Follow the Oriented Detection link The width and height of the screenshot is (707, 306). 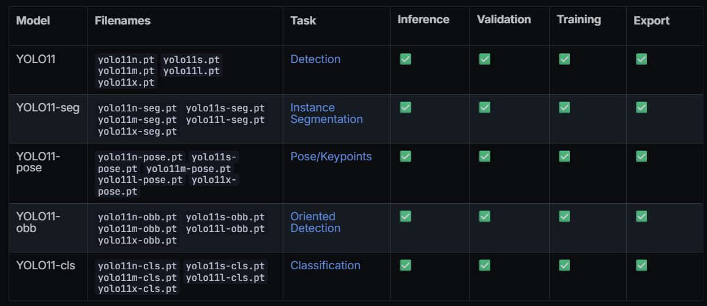315,222
